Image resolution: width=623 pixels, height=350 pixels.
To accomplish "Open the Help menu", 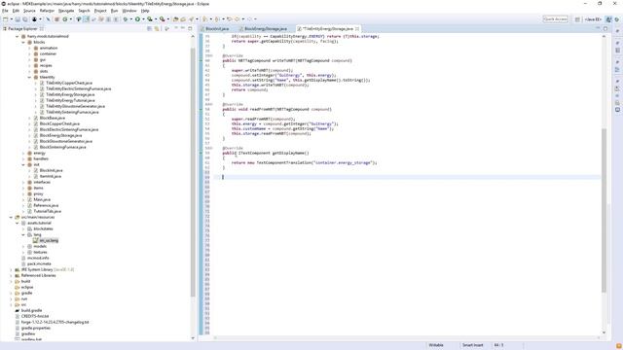I will pyautogui.click(x=145, y=11).
